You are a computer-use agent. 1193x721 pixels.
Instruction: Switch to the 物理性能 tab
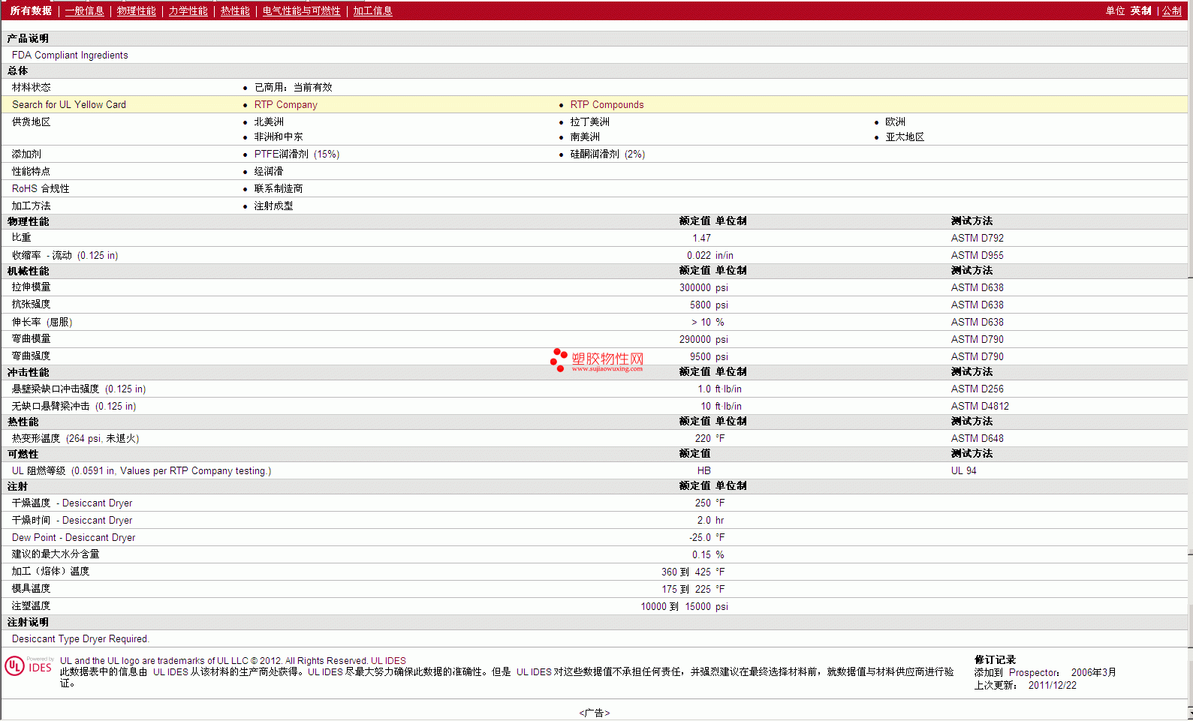137,11
